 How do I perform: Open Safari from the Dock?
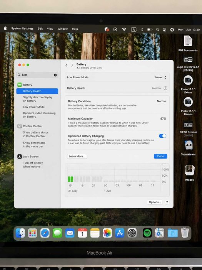pos(45,233)
